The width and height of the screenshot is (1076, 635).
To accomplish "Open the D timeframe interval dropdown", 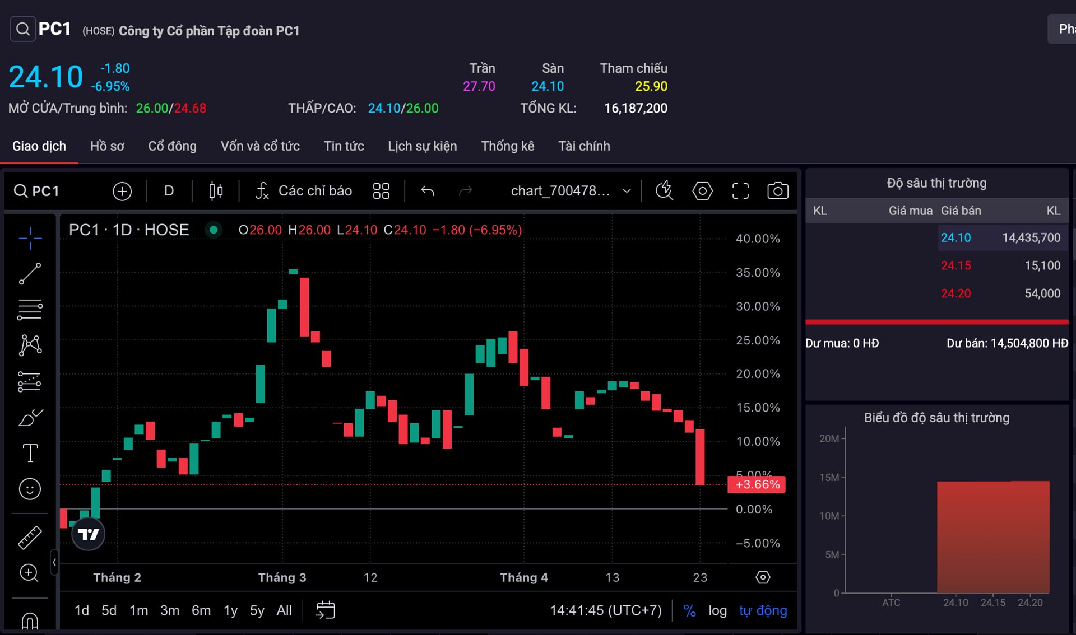I will [x=169, y=191].
